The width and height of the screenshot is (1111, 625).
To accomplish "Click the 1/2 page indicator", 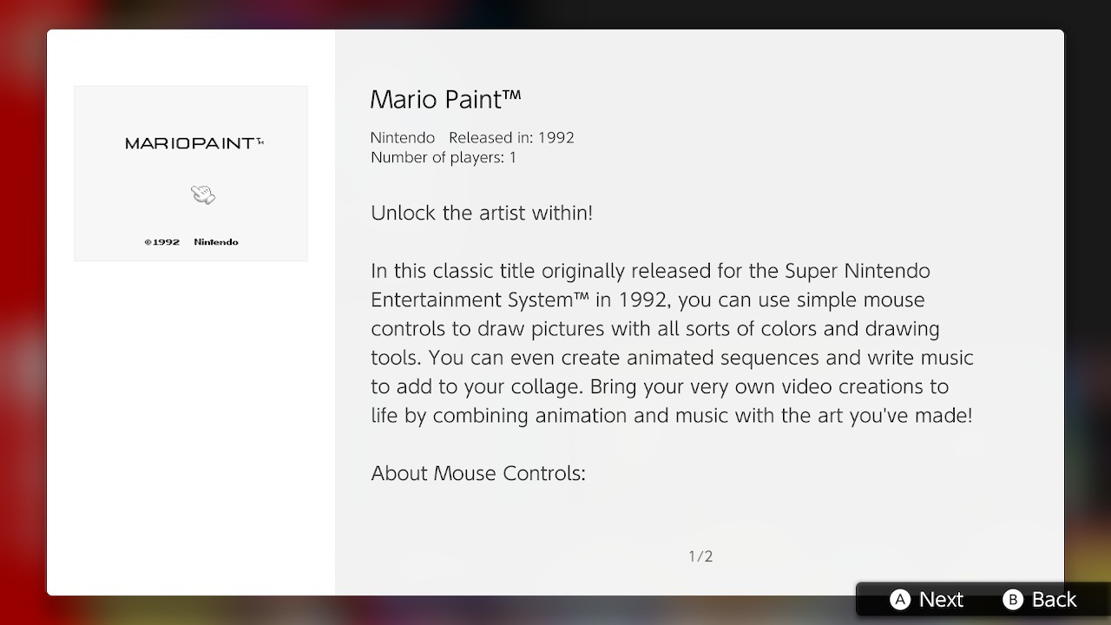I will point(700,556).
